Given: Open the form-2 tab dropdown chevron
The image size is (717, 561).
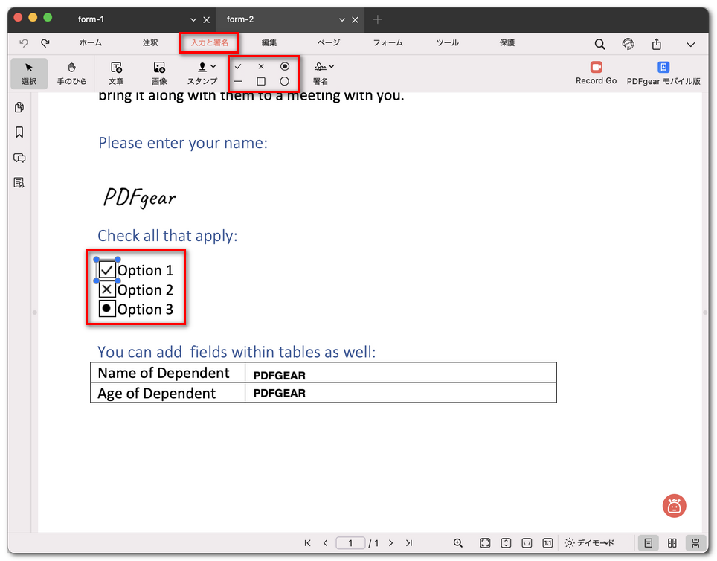Looking at the screenshot, I should tap(342, 19).
